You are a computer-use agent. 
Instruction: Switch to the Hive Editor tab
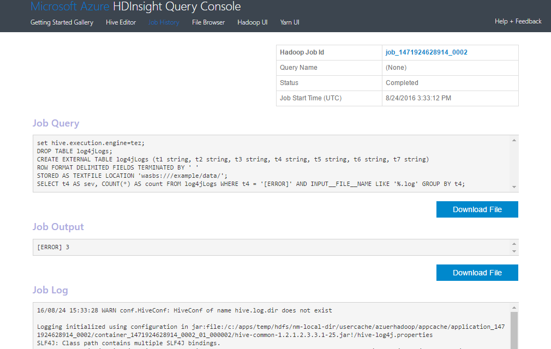pos(121,22)
